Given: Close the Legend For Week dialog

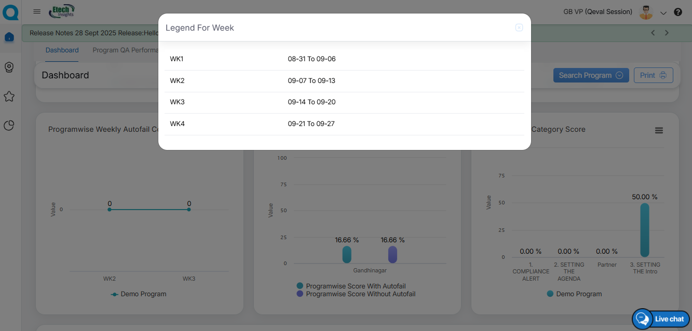Looking at the screenshot, I should click(x=519, y=27).
